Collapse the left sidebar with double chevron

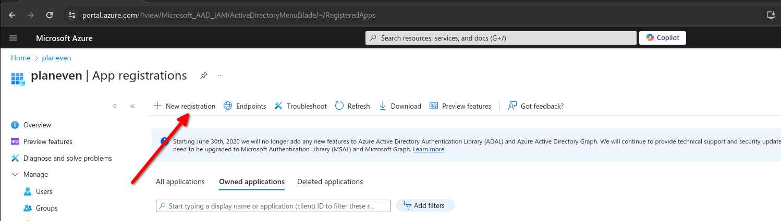[x=132, y=106]
